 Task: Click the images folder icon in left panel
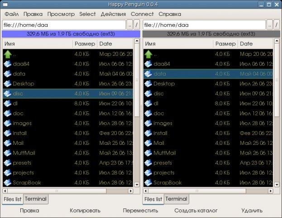pyautogui.click(x=8, y=123)
